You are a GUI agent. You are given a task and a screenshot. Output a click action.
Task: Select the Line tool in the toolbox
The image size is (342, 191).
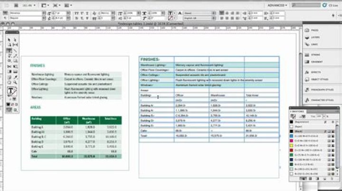click(x=15, y=51)
